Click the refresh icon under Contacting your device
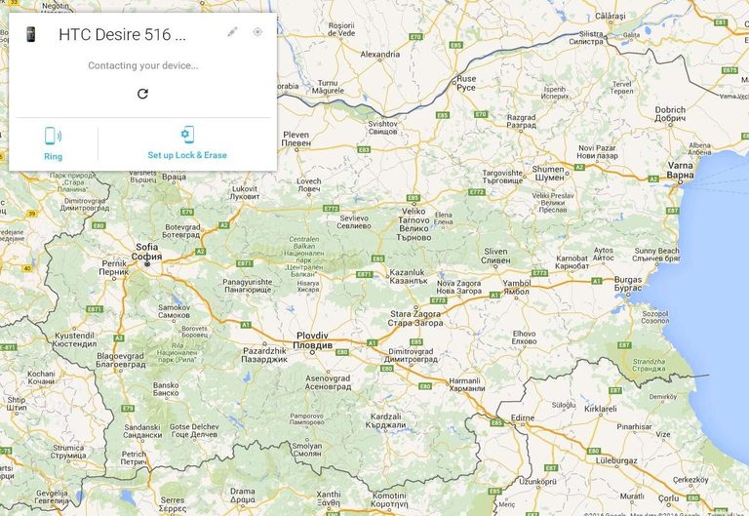The image size is (749, 516). click(142, 94)
